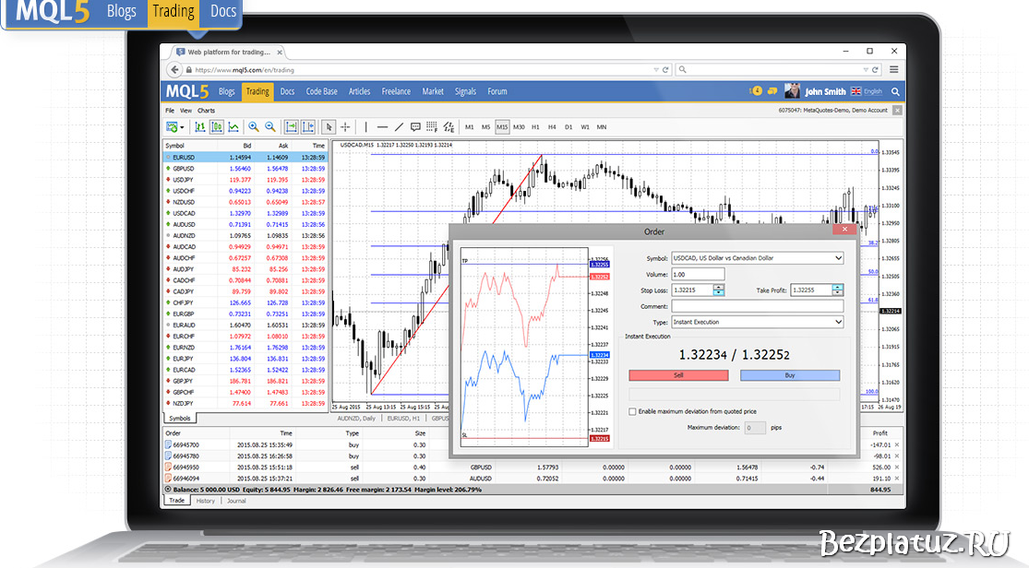
Task: Close the Order dialog
Action: tap(844, 229)
